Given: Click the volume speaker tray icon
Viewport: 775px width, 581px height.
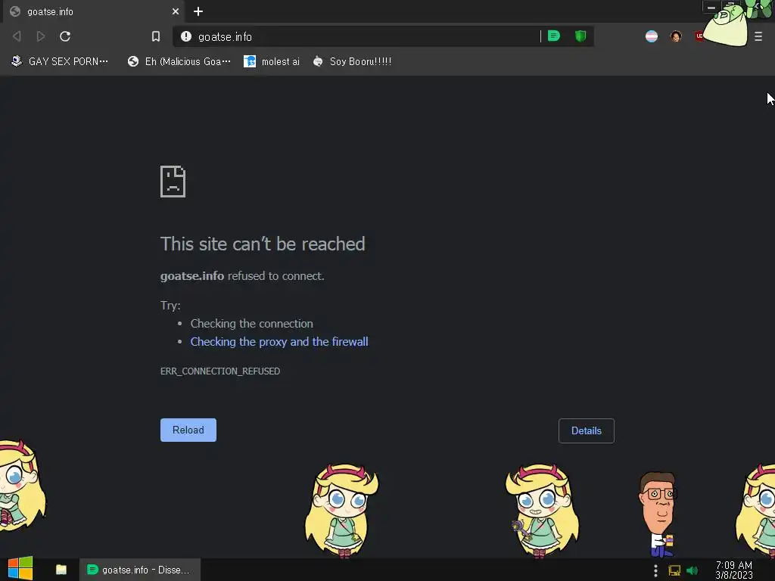Looking at the screenshot, I should (692, 570).
